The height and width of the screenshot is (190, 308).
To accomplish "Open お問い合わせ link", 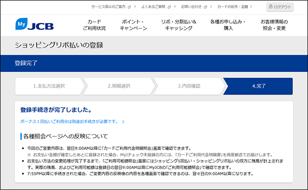I will [191, 6].
